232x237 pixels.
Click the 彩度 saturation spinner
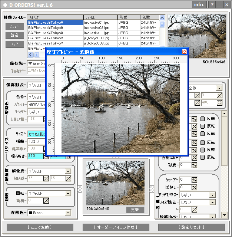pos(194,165)
